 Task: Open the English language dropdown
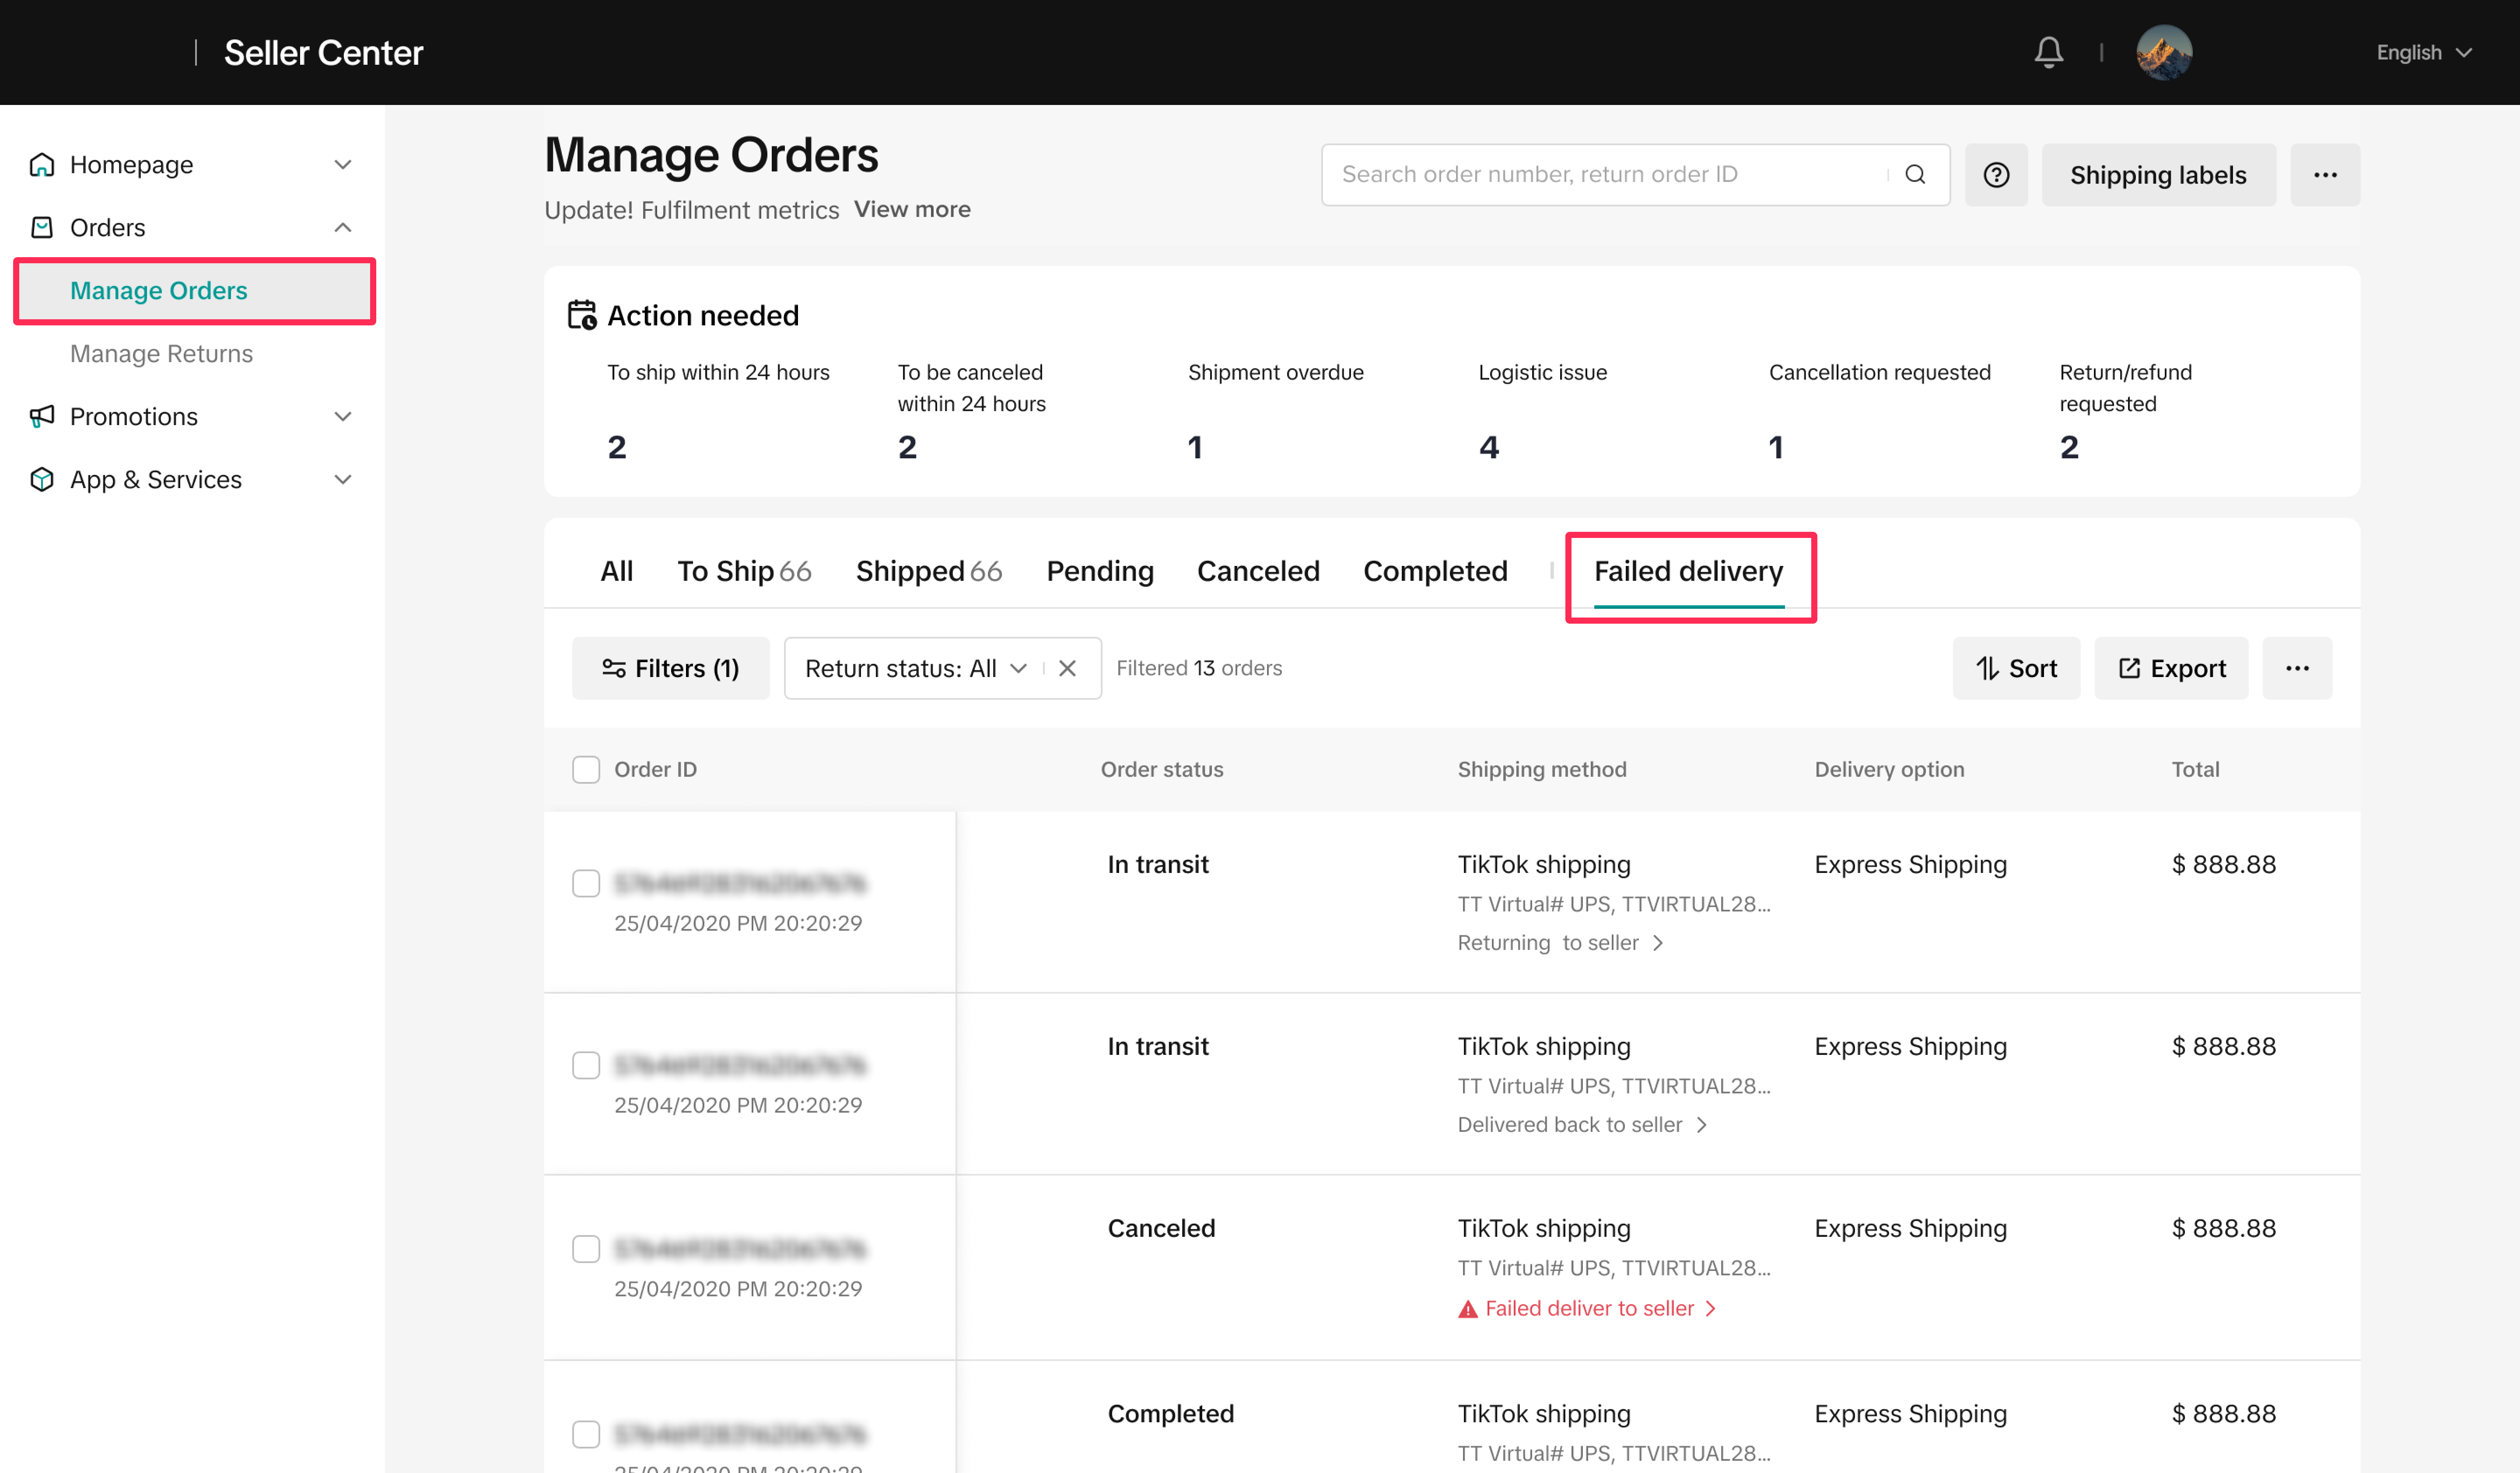click(2422, 52)
